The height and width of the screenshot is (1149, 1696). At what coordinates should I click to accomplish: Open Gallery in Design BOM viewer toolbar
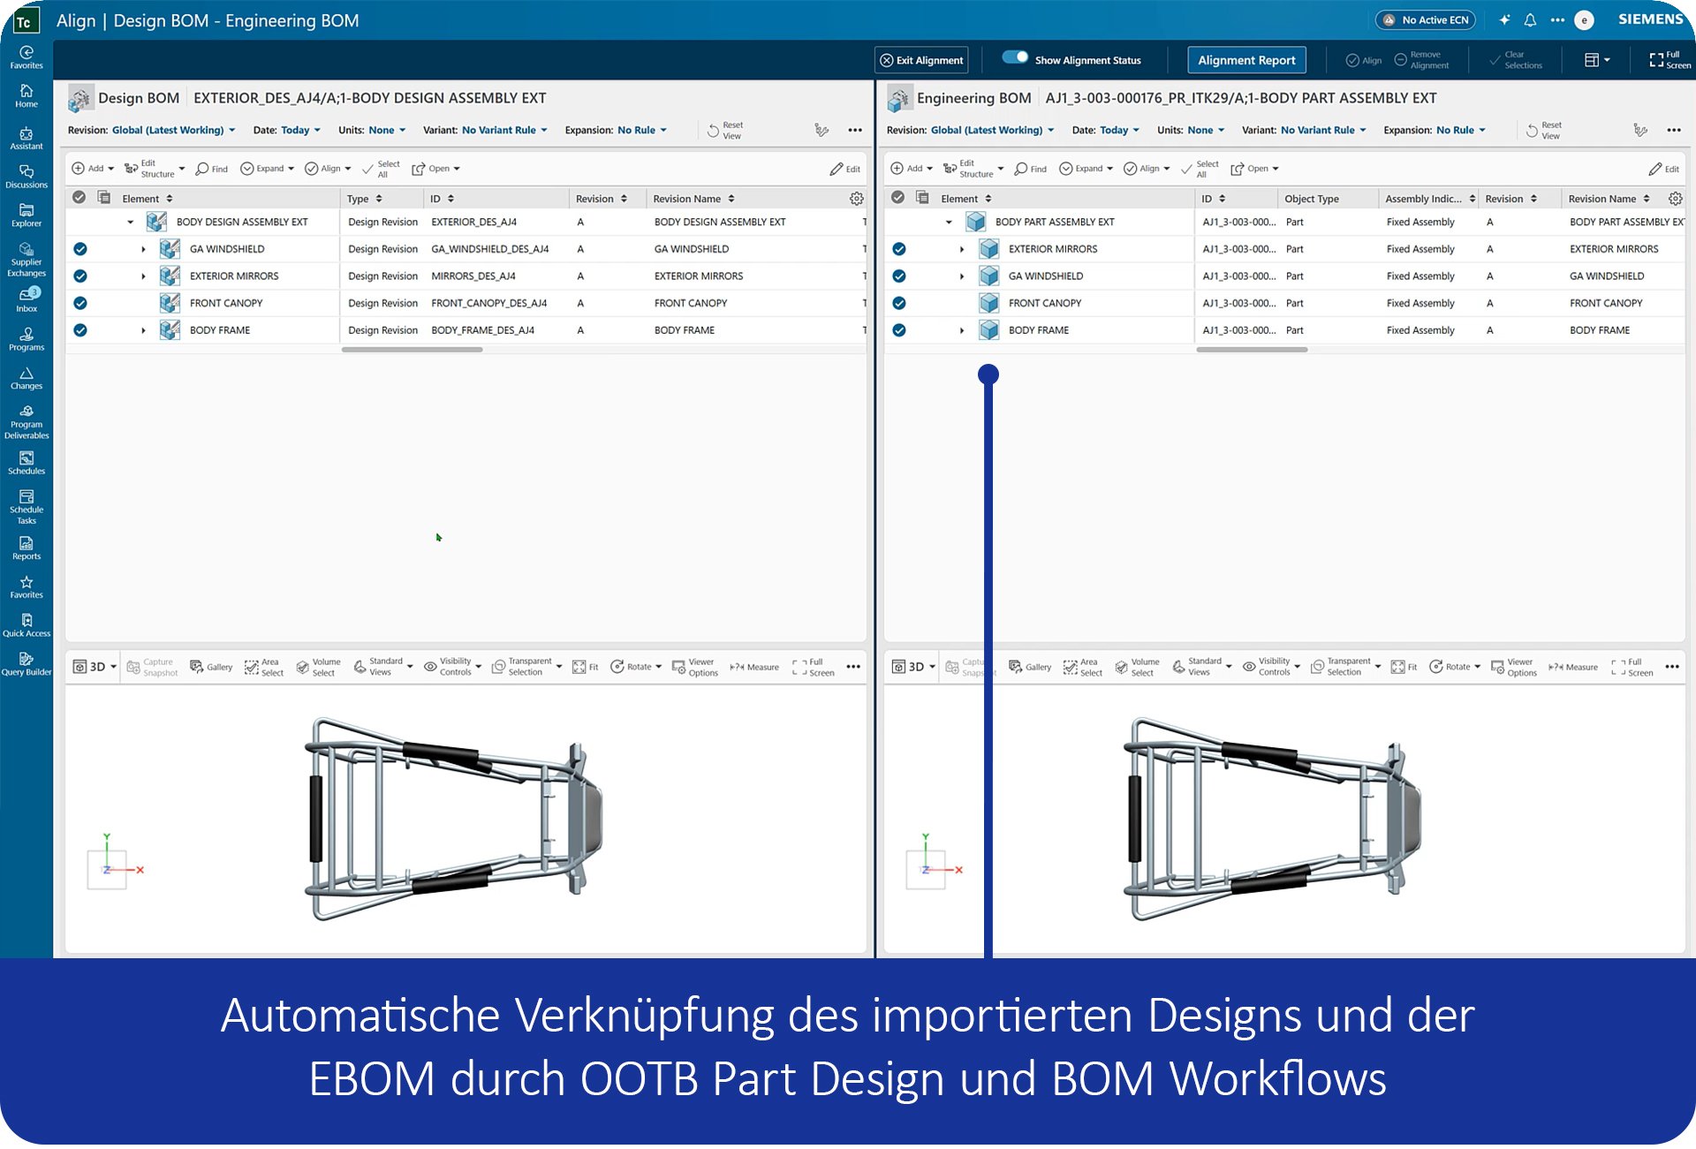point(211,667)
